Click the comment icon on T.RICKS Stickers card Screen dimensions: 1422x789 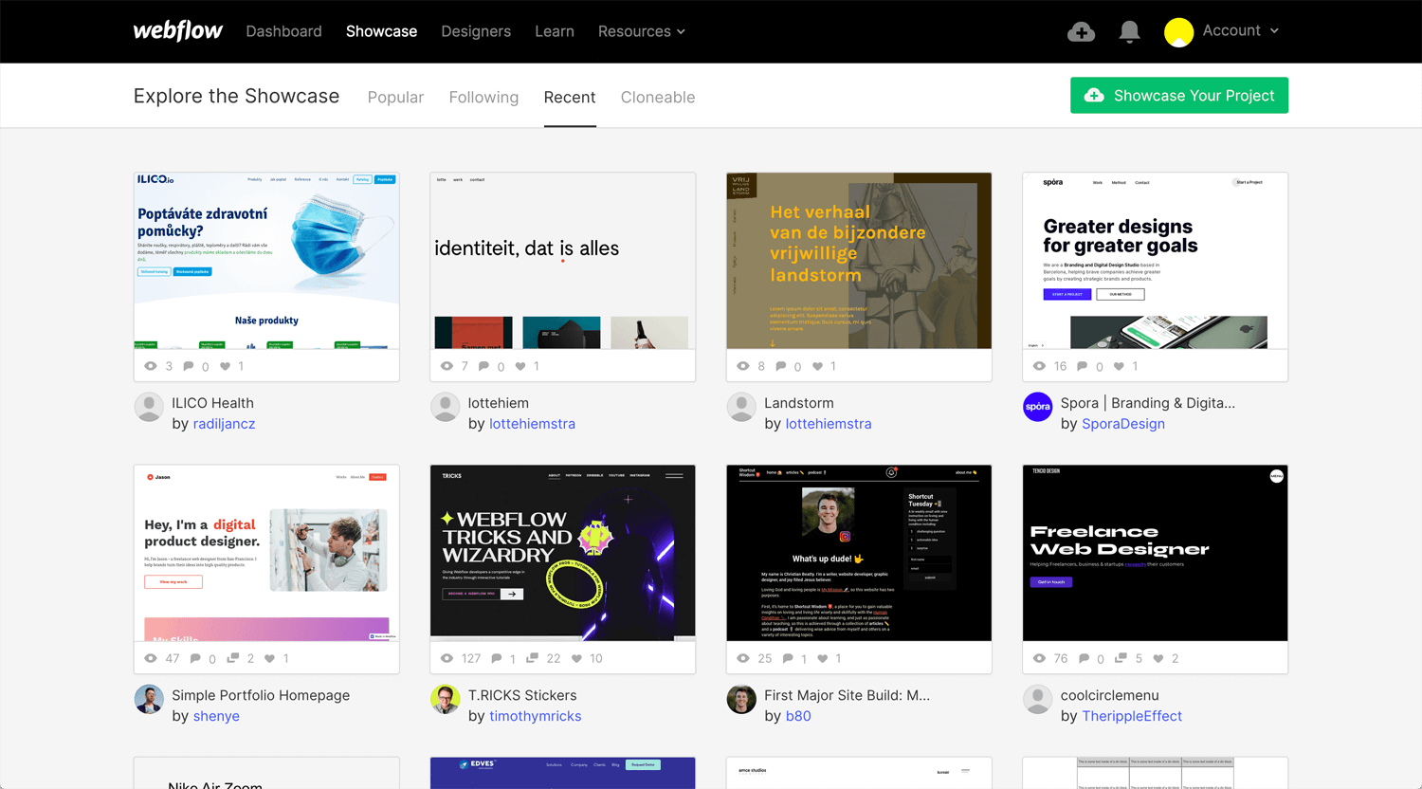[497, 658]
